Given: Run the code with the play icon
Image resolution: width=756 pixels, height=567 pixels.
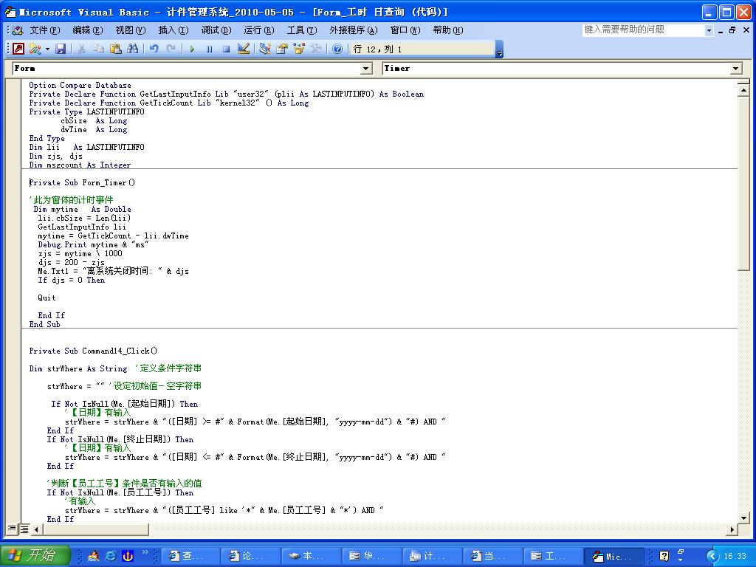Looking at the screenshot, I should 192,49.
